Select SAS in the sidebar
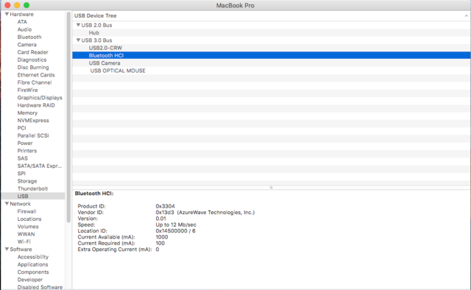Screen dimensions: 471x290 [23, 158]
